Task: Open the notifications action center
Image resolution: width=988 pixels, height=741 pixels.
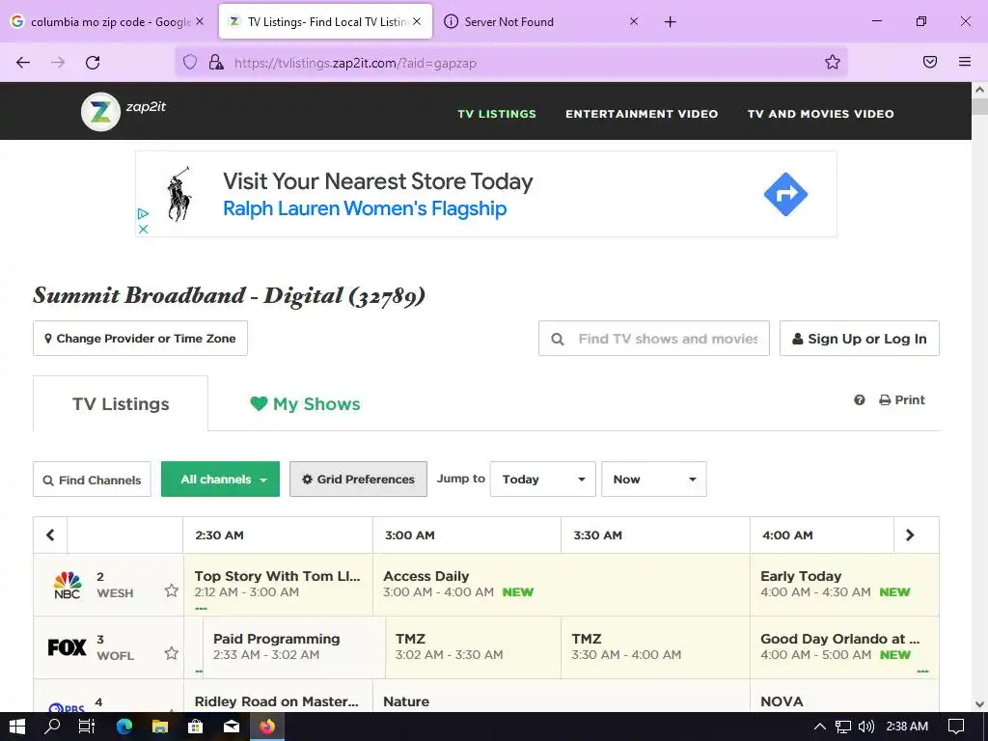Action: (x=956, y=727)
